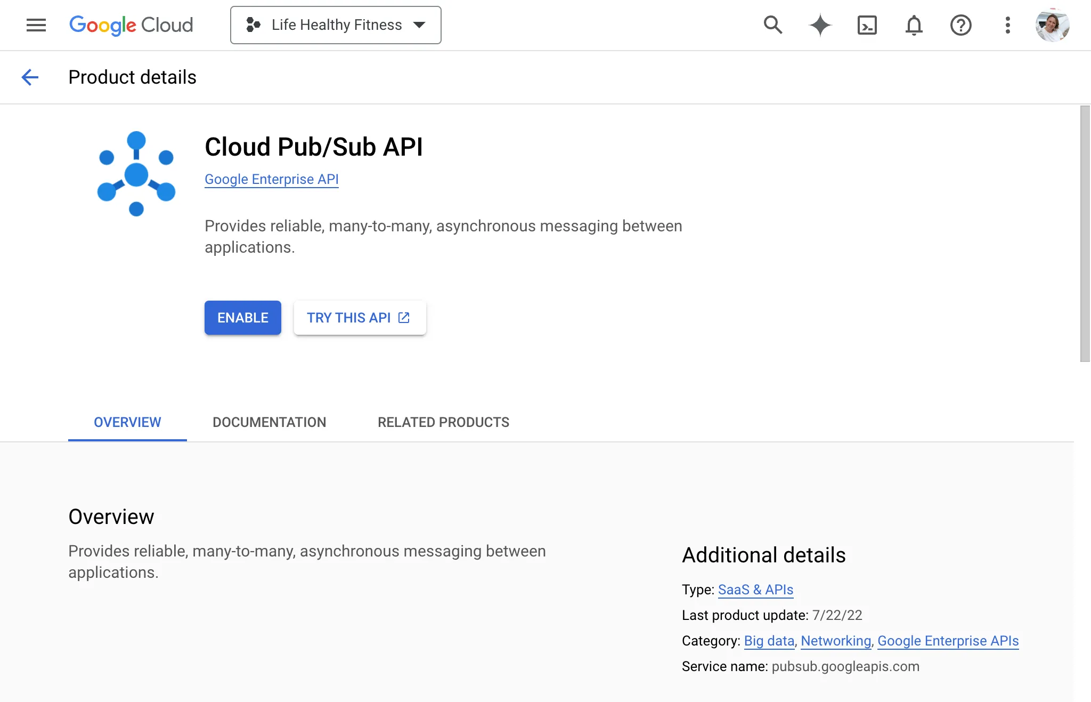Image resolution: width=1091 pixels, height=702 pixels.
Task: Open the user account avatar
Action: click(x=1052, y=25)
